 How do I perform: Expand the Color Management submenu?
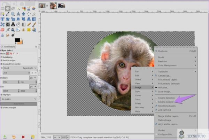(176, 65)
